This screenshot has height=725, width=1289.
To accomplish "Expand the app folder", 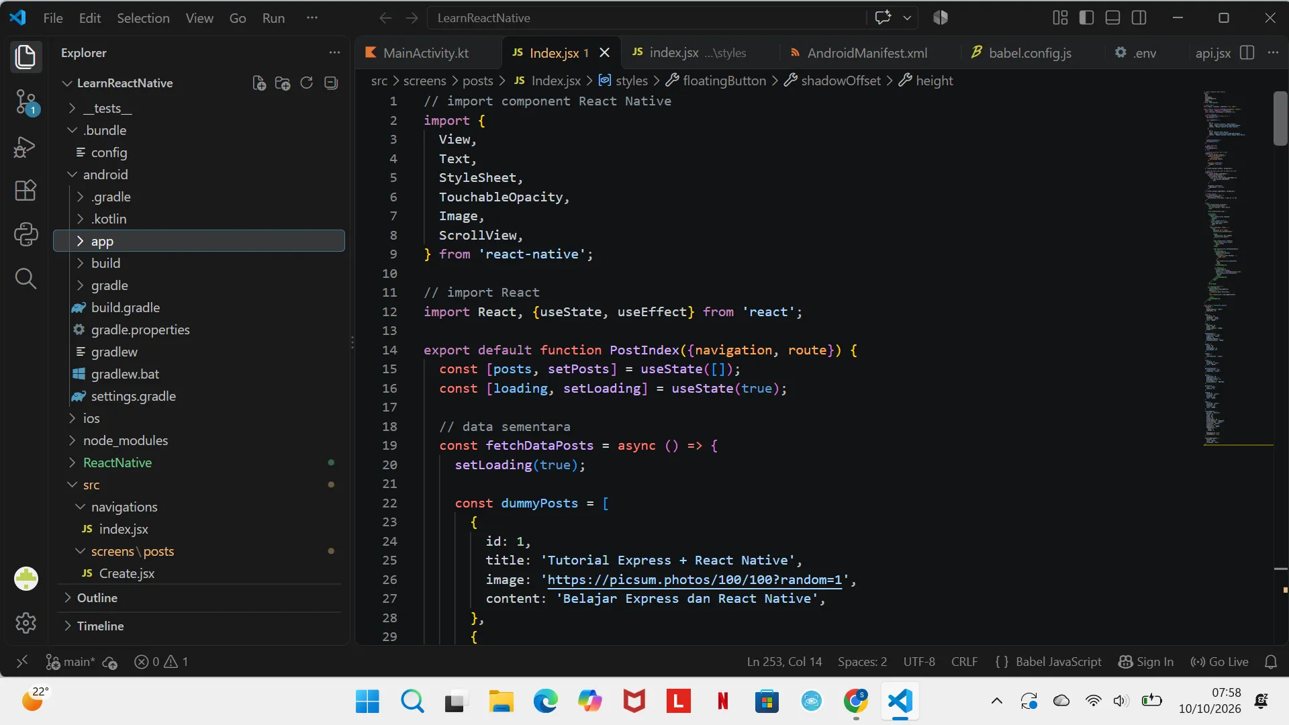I will coord(199,241).
